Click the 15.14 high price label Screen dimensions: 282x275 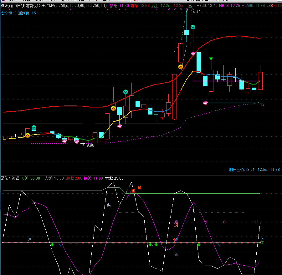point(196,12)
